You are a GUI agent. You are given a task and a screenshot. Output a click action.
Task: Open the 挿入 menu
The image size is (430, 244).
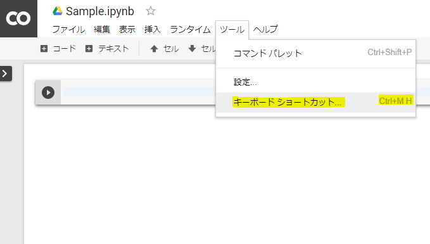153,29
